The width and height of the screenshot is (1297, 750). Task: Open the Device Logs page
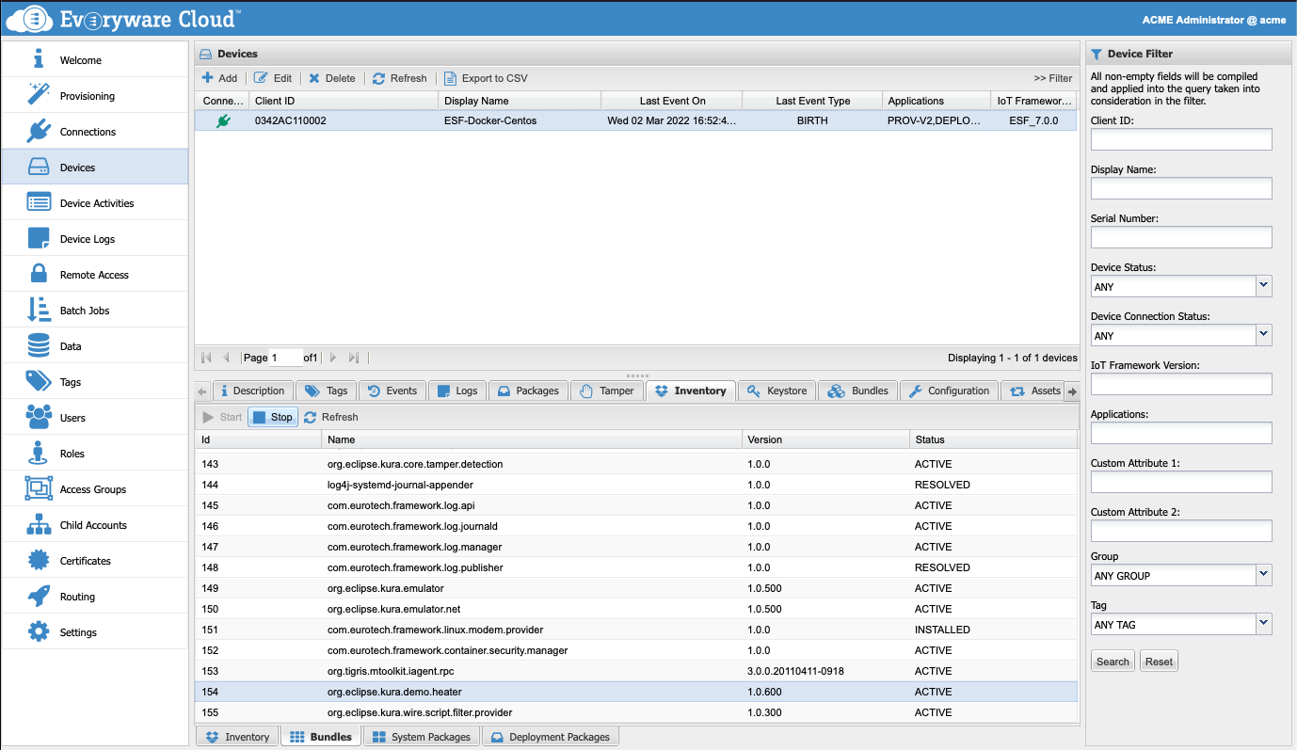(87, 239)
